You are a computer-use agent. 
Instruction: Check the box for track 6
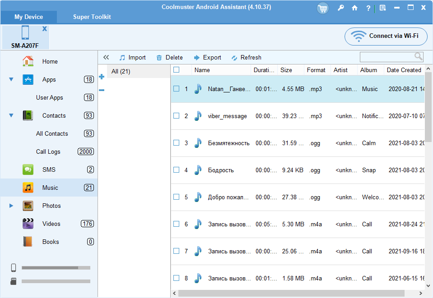176,224
